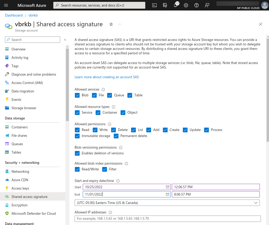269x225 pixels.
Task: Go to Dashboard breadcrumb
Action: point(14,15)
